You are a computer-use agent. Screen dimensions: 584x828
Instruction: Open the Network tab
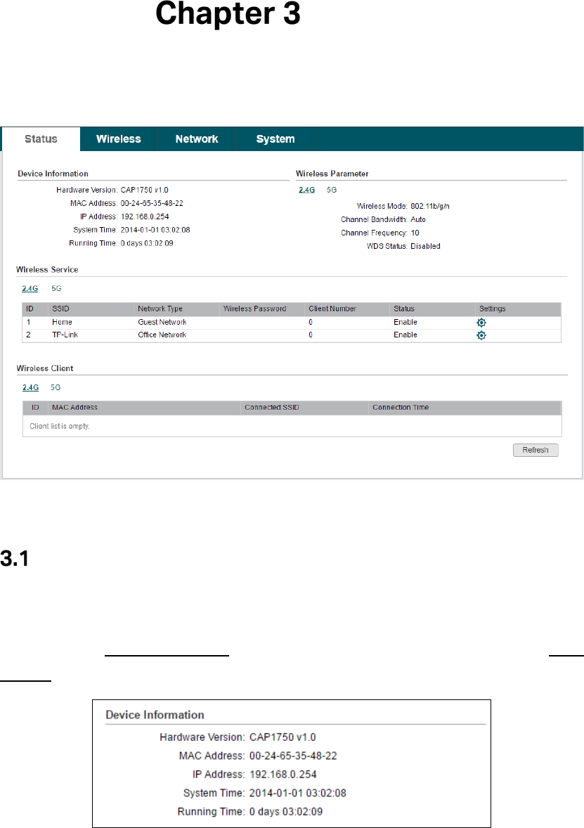[x=197, y=139]
